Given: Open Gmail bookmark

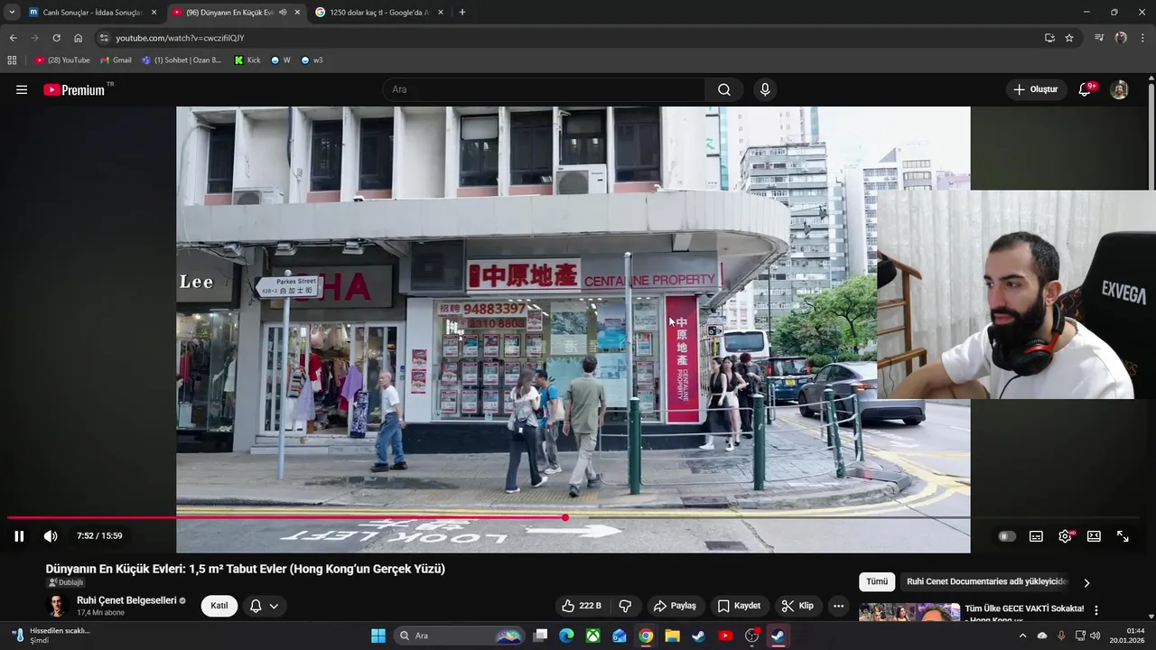Looking at the screenshot, I should tap(116, 60).
